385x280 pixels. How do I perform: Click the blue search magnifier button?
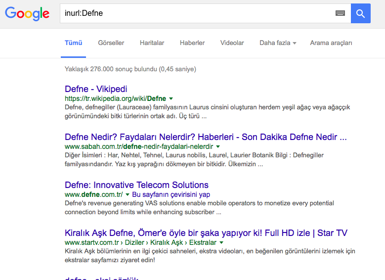click(360, 13)
